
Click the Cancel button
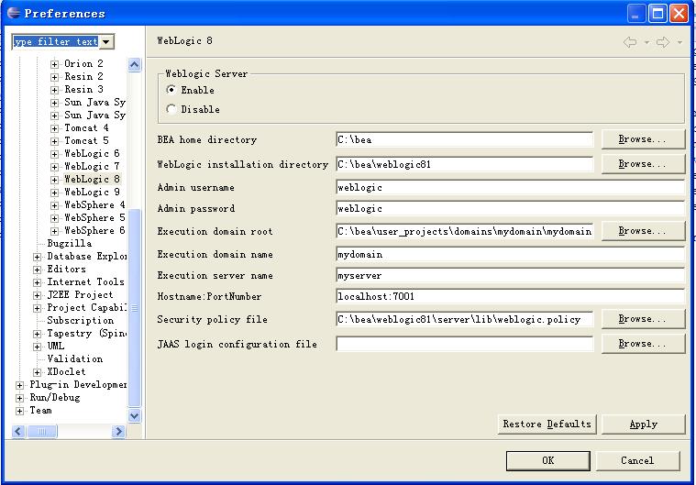(x=637, y=460)
